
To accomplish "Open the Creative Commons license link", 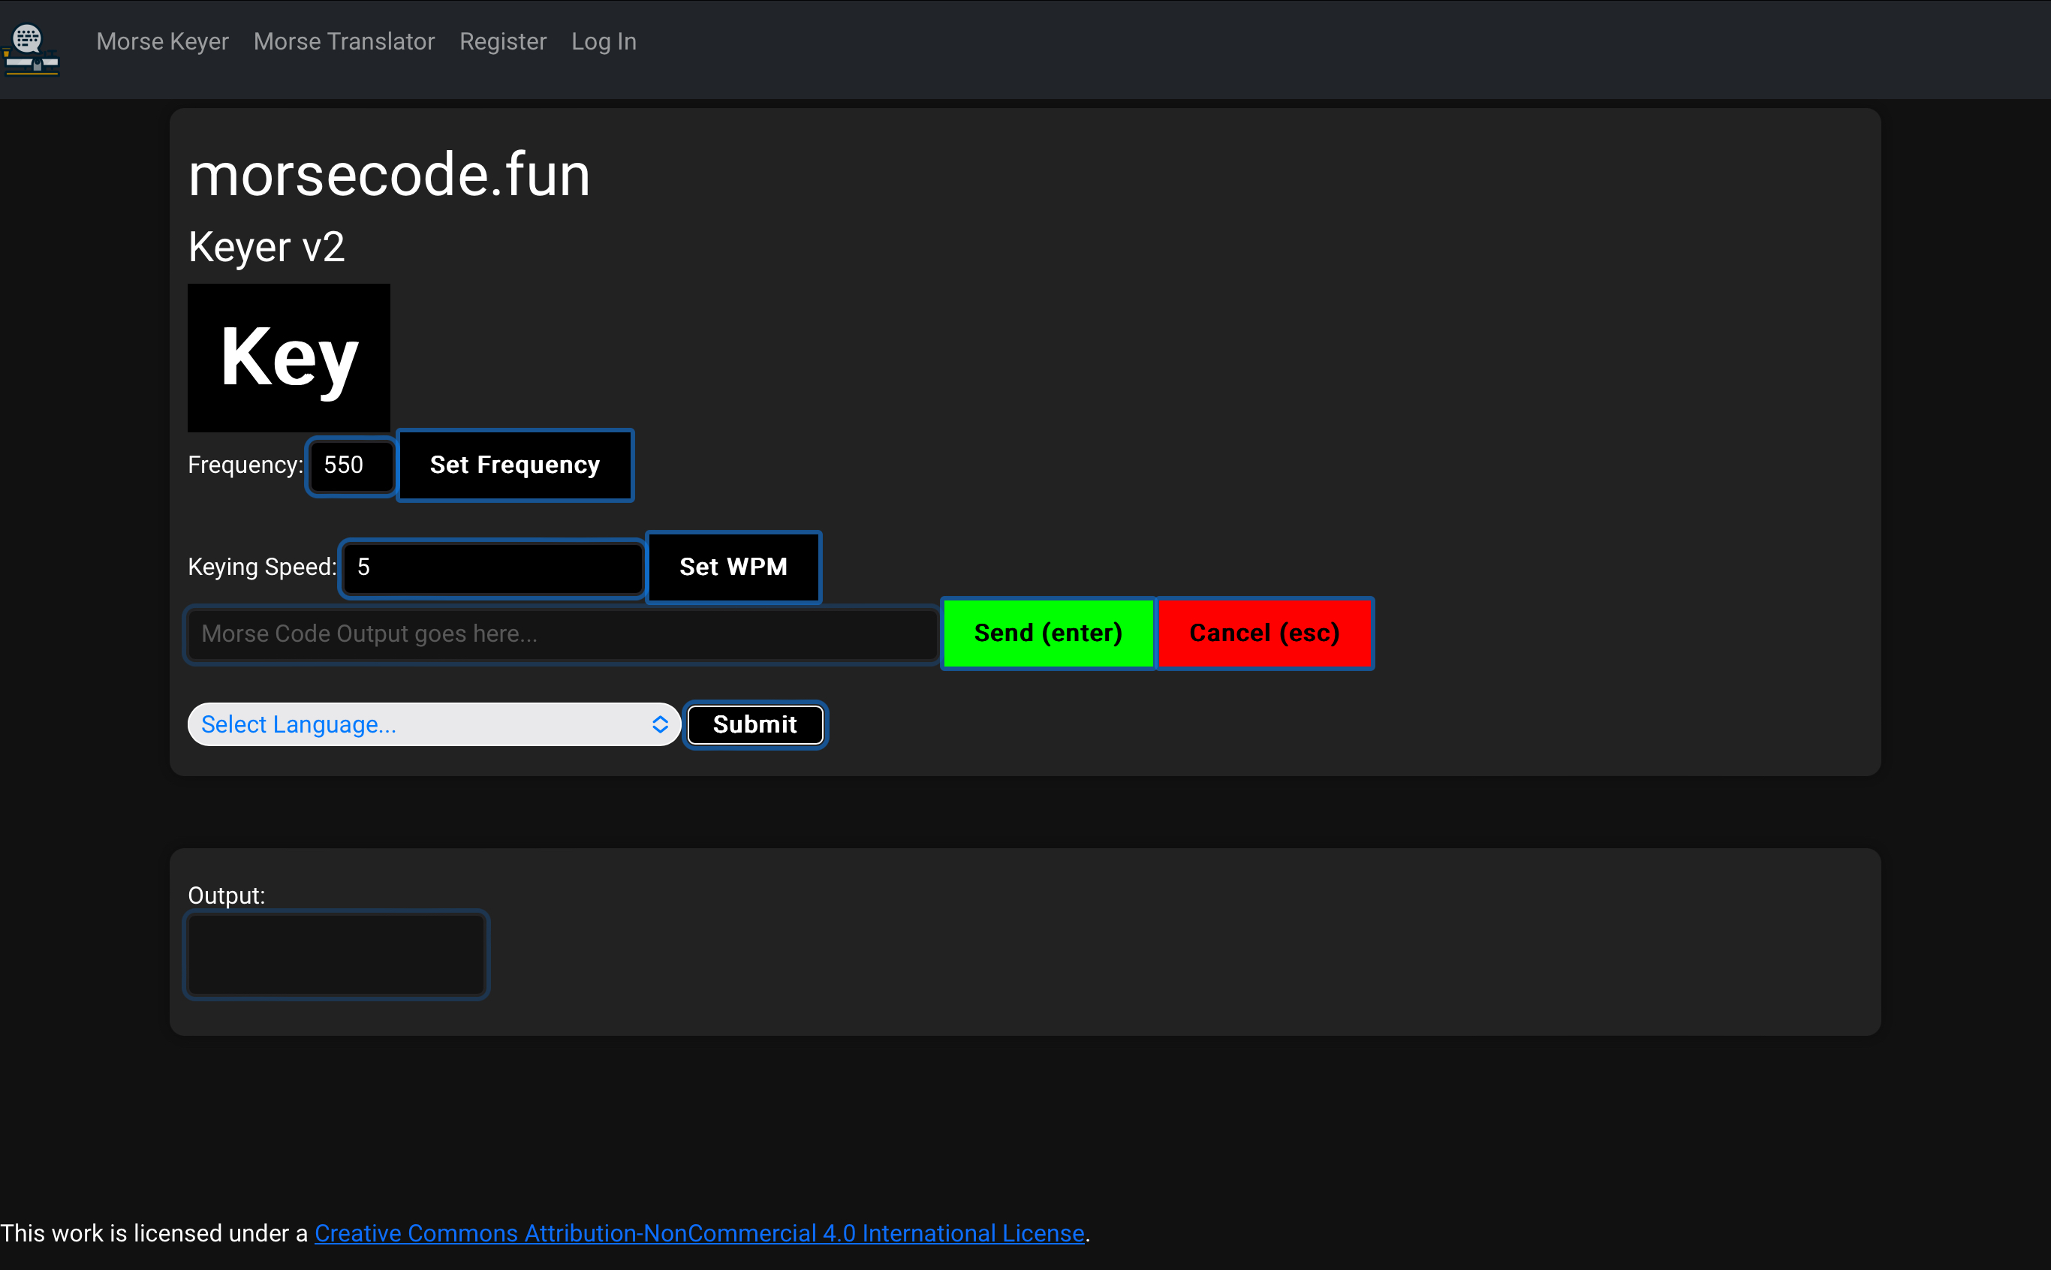I will (x=699, y=1233).
